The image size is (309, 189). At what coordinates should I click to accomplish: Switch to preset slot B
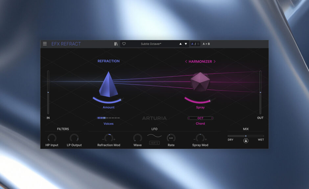pyautogui.click(x=198, y=44)
